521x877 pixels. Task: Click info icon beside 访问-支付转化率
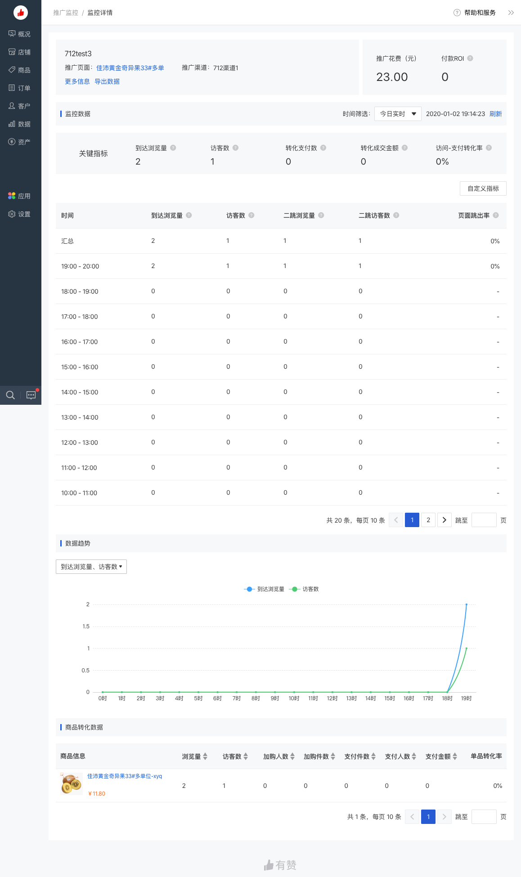[489, 148]
